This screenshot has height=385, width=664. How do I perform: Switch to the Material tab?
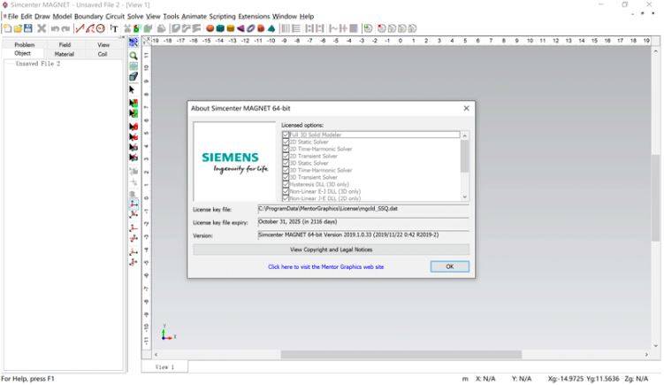[65, 54]
